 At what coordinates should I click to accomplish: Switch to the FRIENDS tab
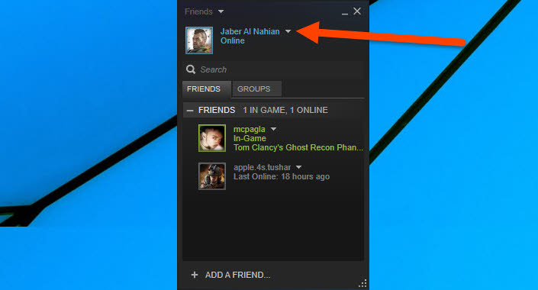[207, 89]
